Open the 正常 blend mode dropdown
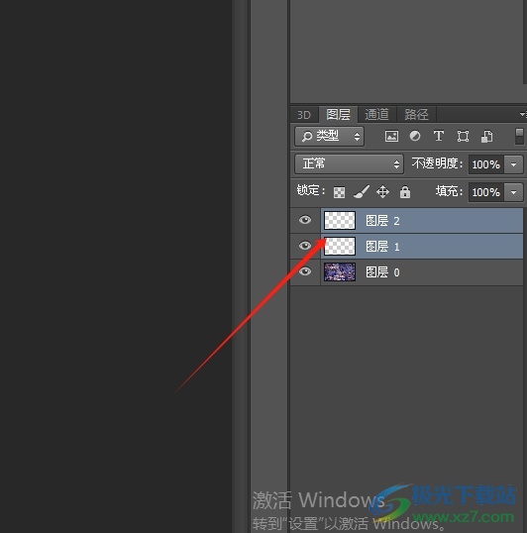Viewport: 527px width, 533px height. click(x=349, y=164)
